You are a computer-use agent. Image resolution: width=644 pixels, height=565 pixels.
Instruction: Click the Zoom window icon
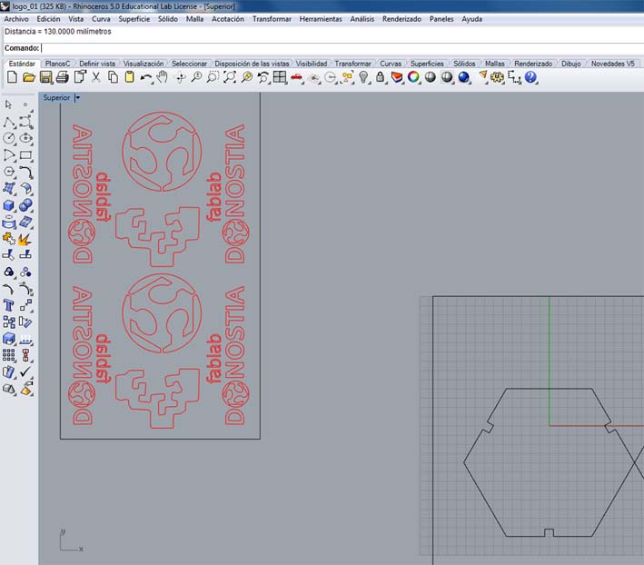pyautogui.click(x=213, y=77)
